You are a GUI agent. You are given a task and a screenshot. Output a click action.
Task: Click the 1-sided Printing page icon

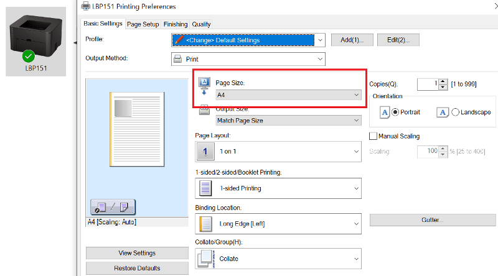[205, 188]
